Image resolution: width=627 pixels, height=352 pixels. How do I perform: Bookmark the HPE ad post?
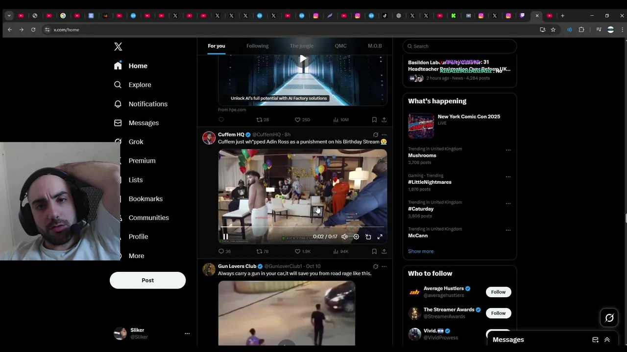click(x=374, y=120)
